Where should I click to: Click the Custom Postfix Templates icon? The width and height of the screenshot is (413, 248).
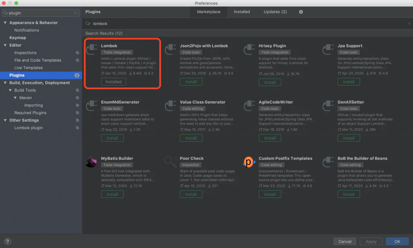click(249, 162)
